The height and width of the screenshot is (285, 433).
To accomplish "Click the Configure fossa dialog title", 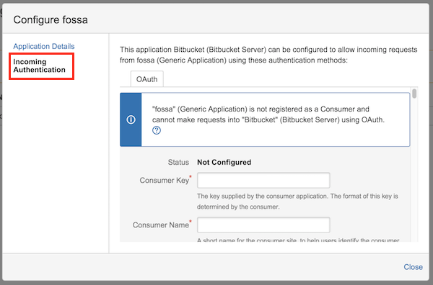I will pyautogui.click(x=51, y=20).
